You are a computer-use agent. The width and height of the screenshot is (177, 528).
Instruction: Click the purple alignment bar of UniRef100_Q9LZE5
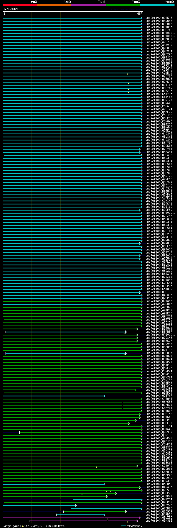[x=72, y=518]
